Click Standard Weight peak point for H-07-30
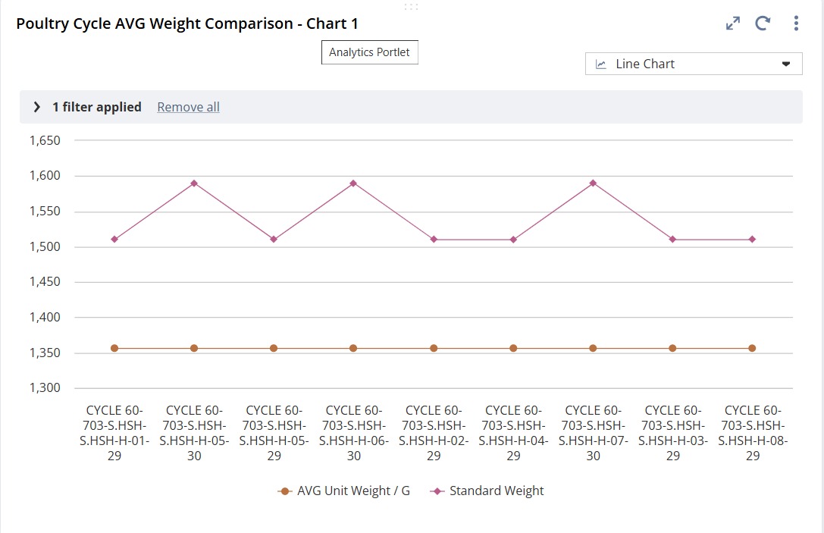Image resolution: width=824 pixels, height=533 pixels. click(593, 183)
